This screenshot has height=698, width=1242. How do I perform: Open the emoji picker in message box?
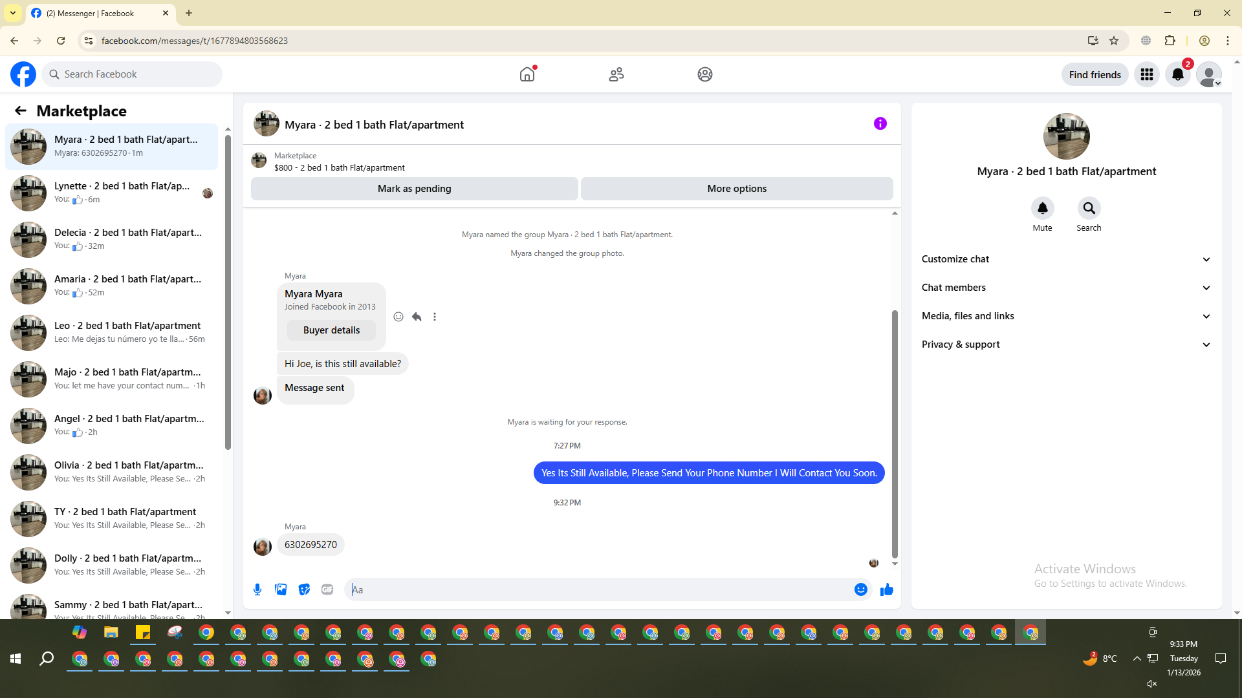(x=860, y=589)
